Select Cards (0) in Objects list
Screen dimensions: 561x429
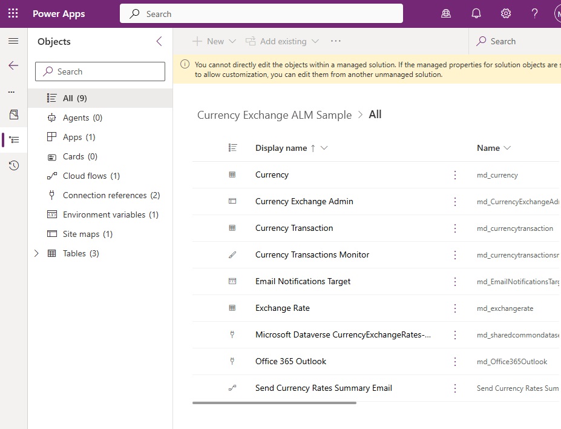[100, 156]
